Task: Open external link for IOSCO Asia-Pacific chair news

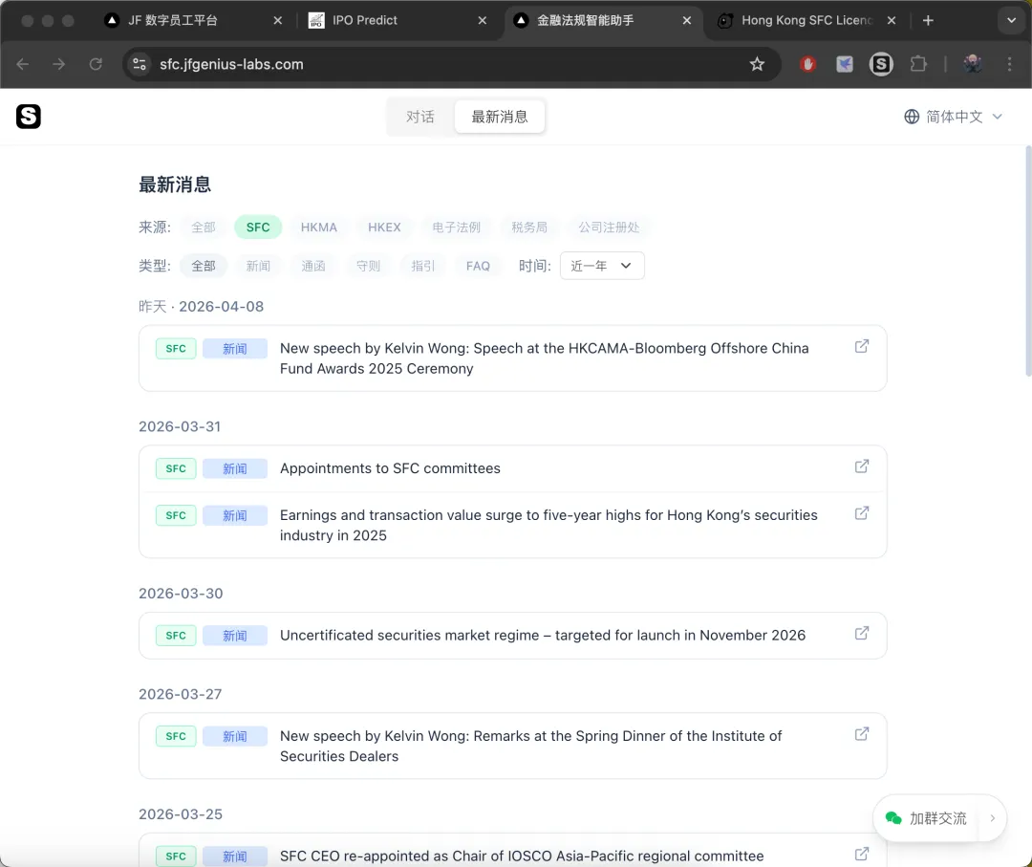Action: 862,854
